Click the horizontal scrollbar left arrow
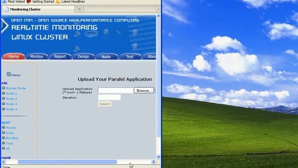This screenshot has height=168, width=298. 3,162
